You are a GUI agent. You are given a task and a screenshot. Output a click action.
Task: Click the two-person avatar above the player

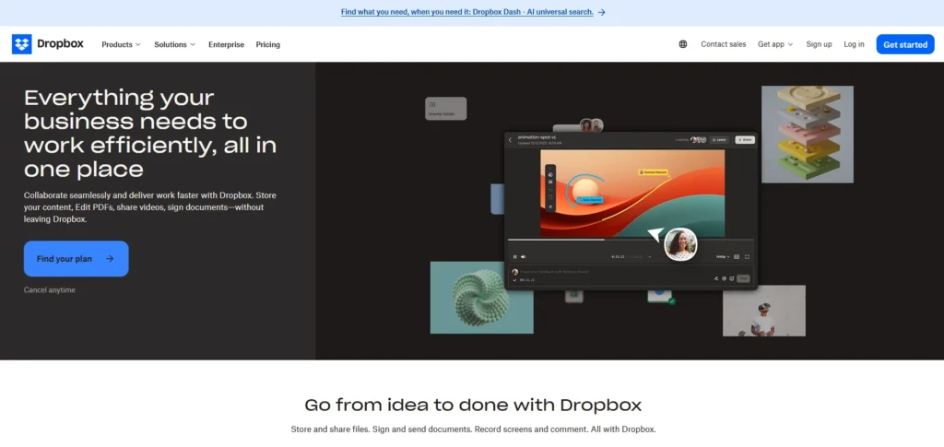click(x=591, y=125)
